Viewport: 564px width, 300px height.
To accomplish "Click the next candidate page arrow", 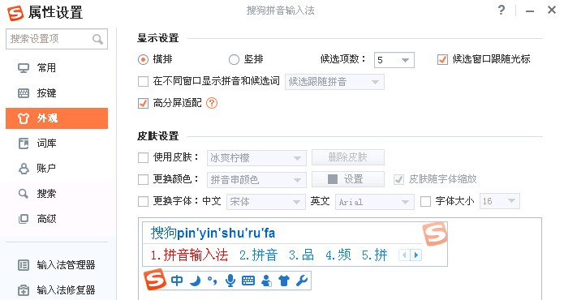I will click(416, 255).
